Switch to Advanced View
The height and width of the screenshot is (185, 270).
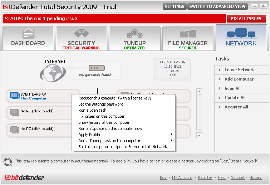point(217,6)
